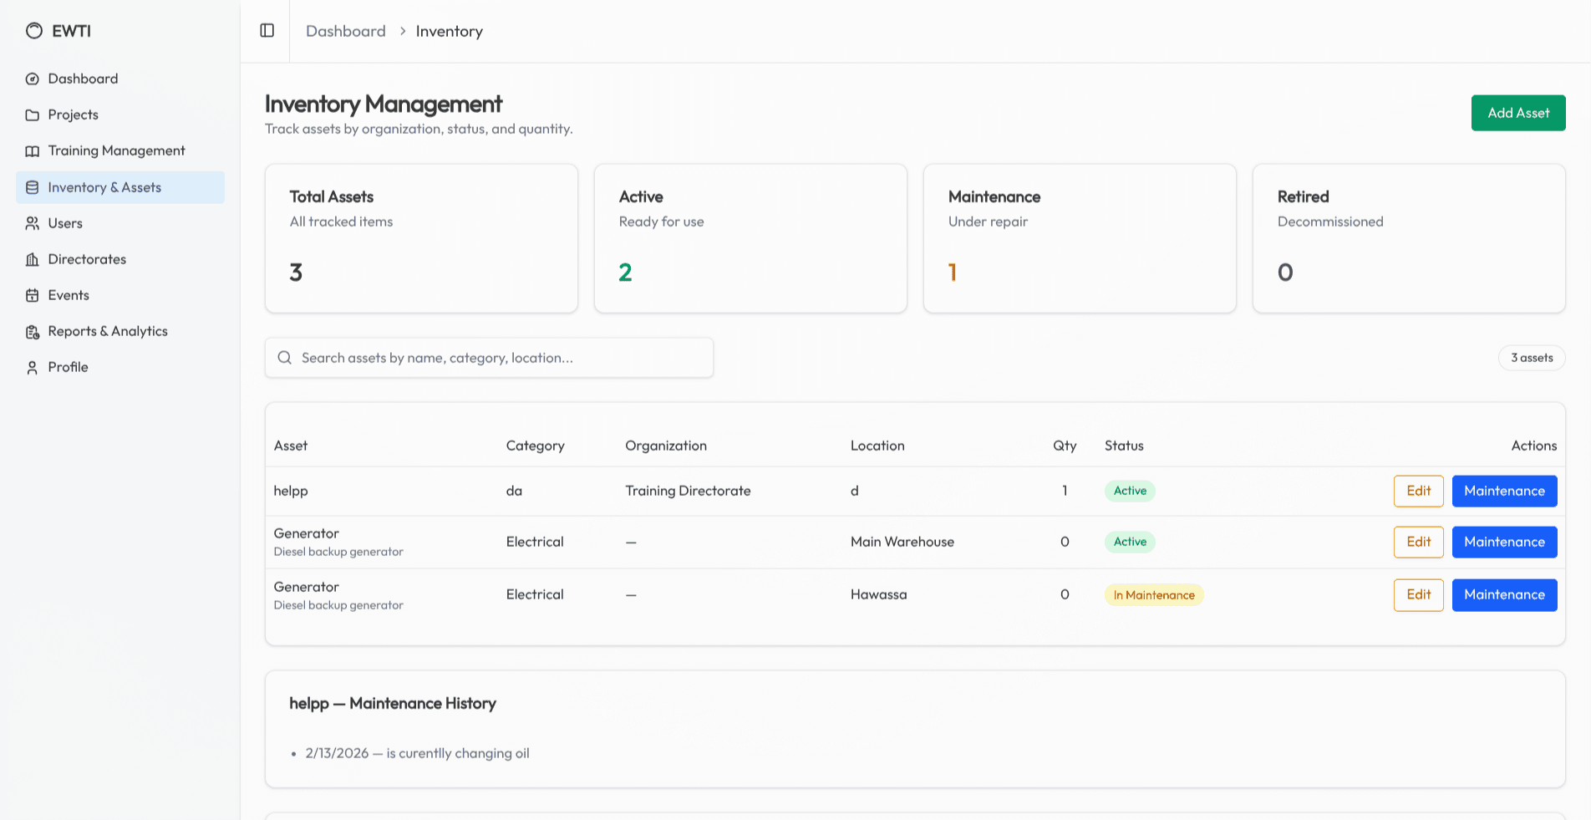
Task: Edit the Main Warehouse Generator
Action: click(1418, 542)
